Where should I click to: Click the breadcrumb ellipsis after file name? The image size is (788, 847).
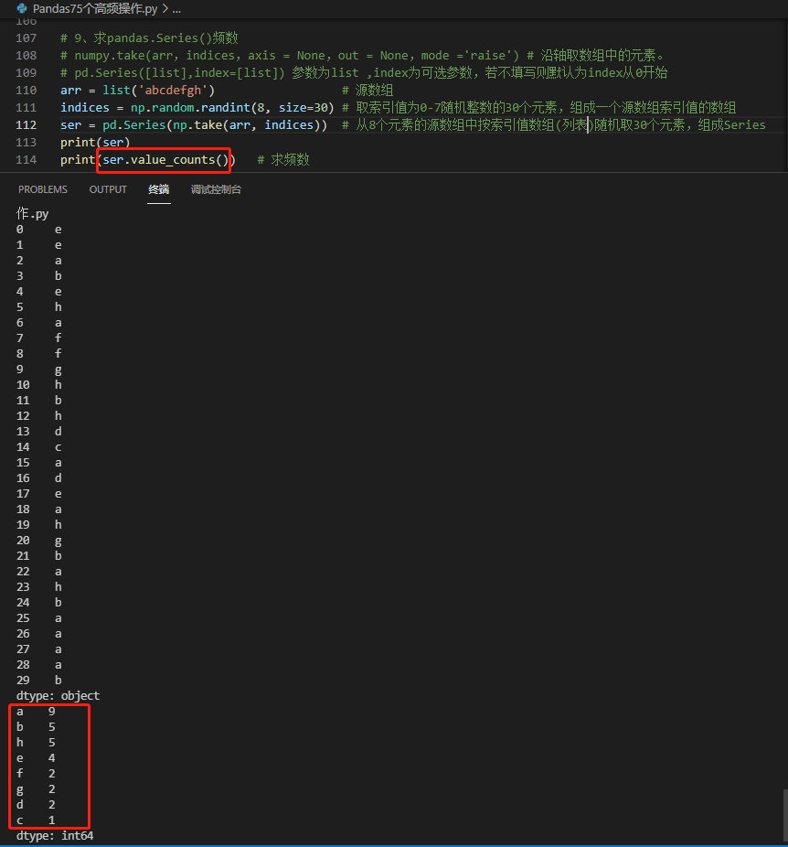point(176,8)
